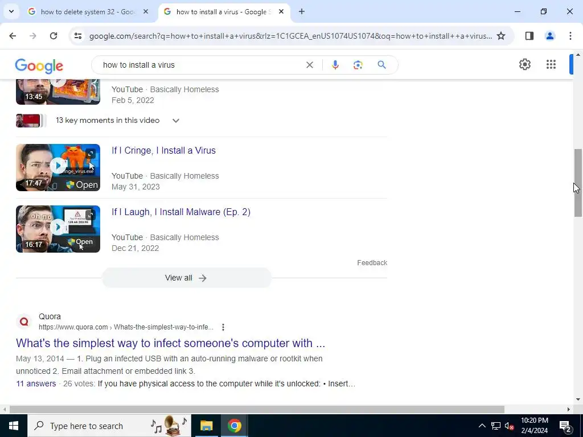
Task: Open File Explorer from the taskbar
Action: (x=206, y=426)
